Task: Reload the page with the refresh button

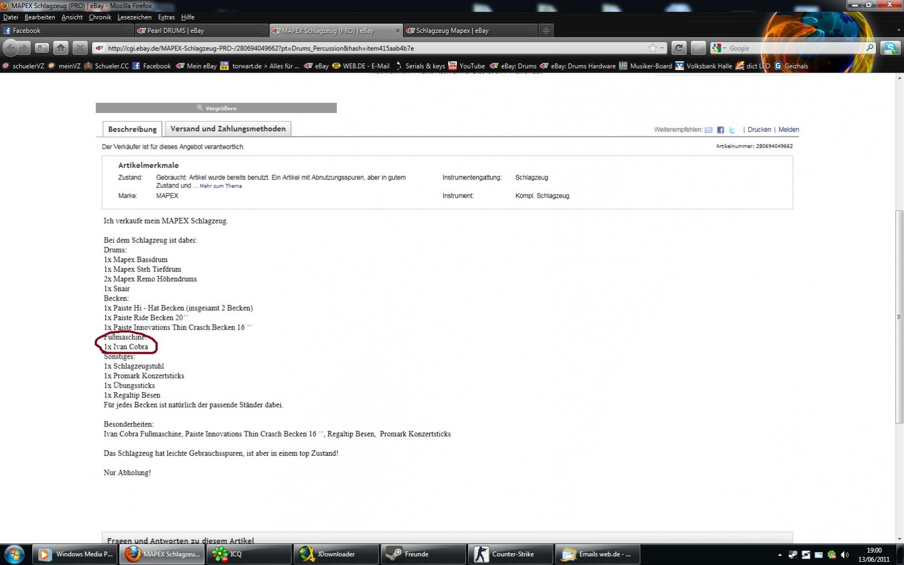Action: (x=679, y=48)
